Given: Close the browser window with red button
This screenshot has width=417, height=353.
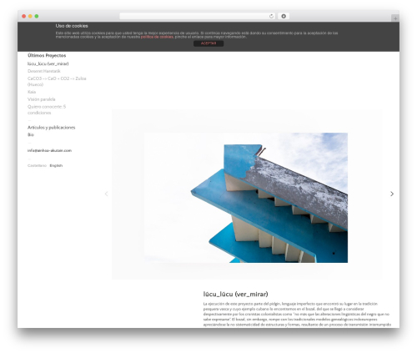Looking at the screenshot, I should click(x=24, y=16).
